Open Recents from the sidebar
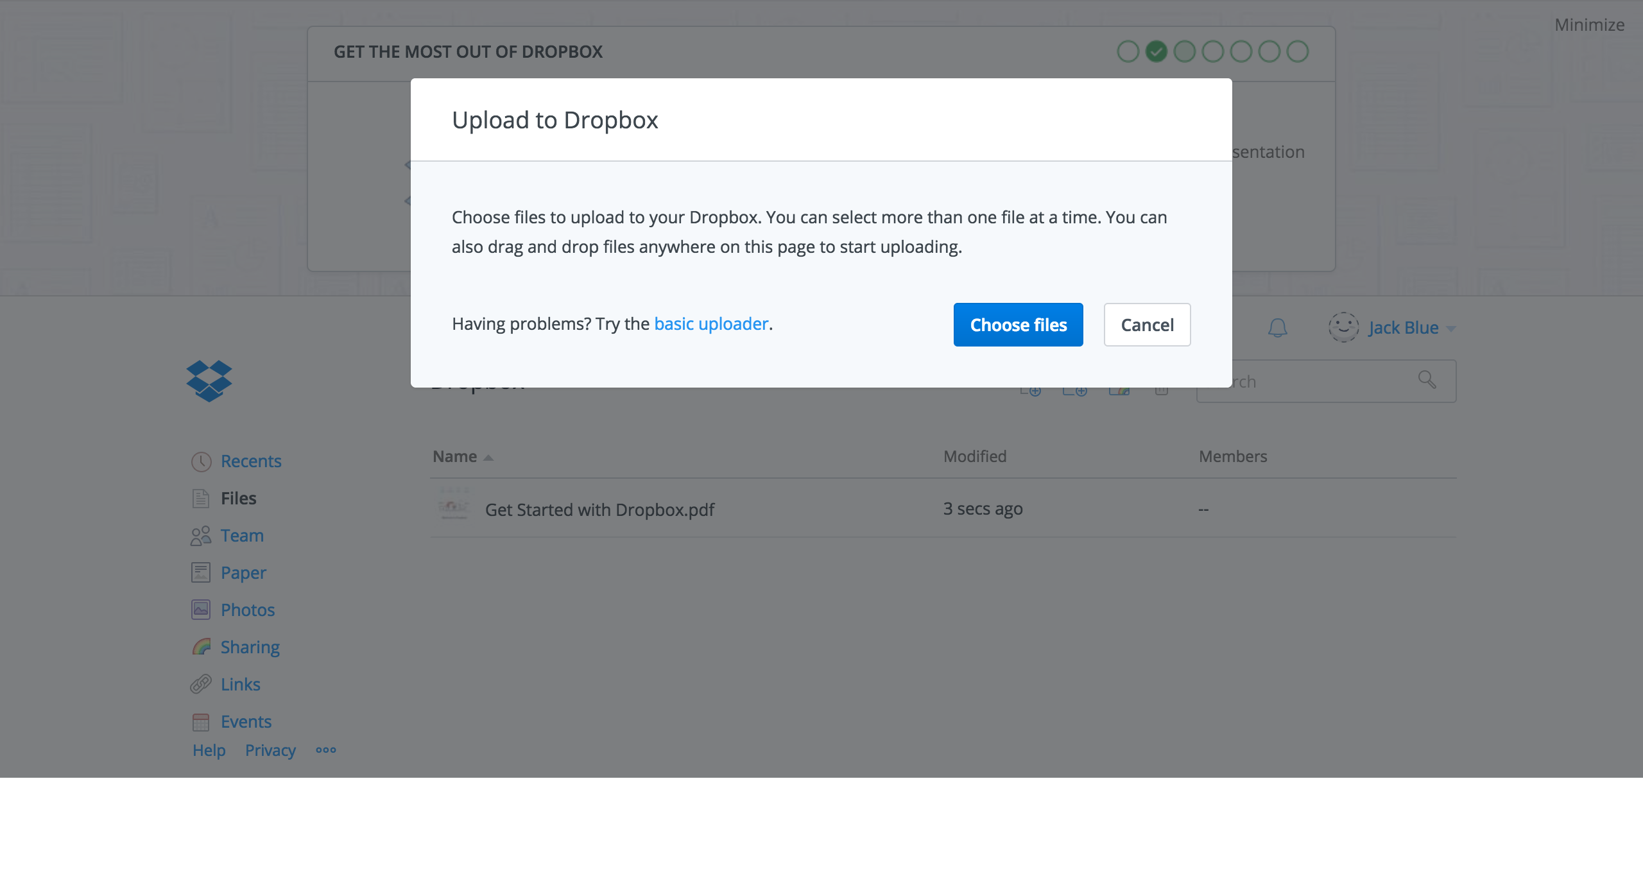This screenshot has height=874, width=1643. point(251,461)
